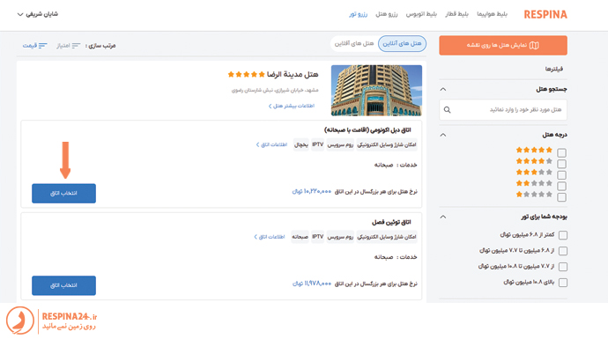608x339 pixels.
Task: Select the economy double room button
Action: 63,194
